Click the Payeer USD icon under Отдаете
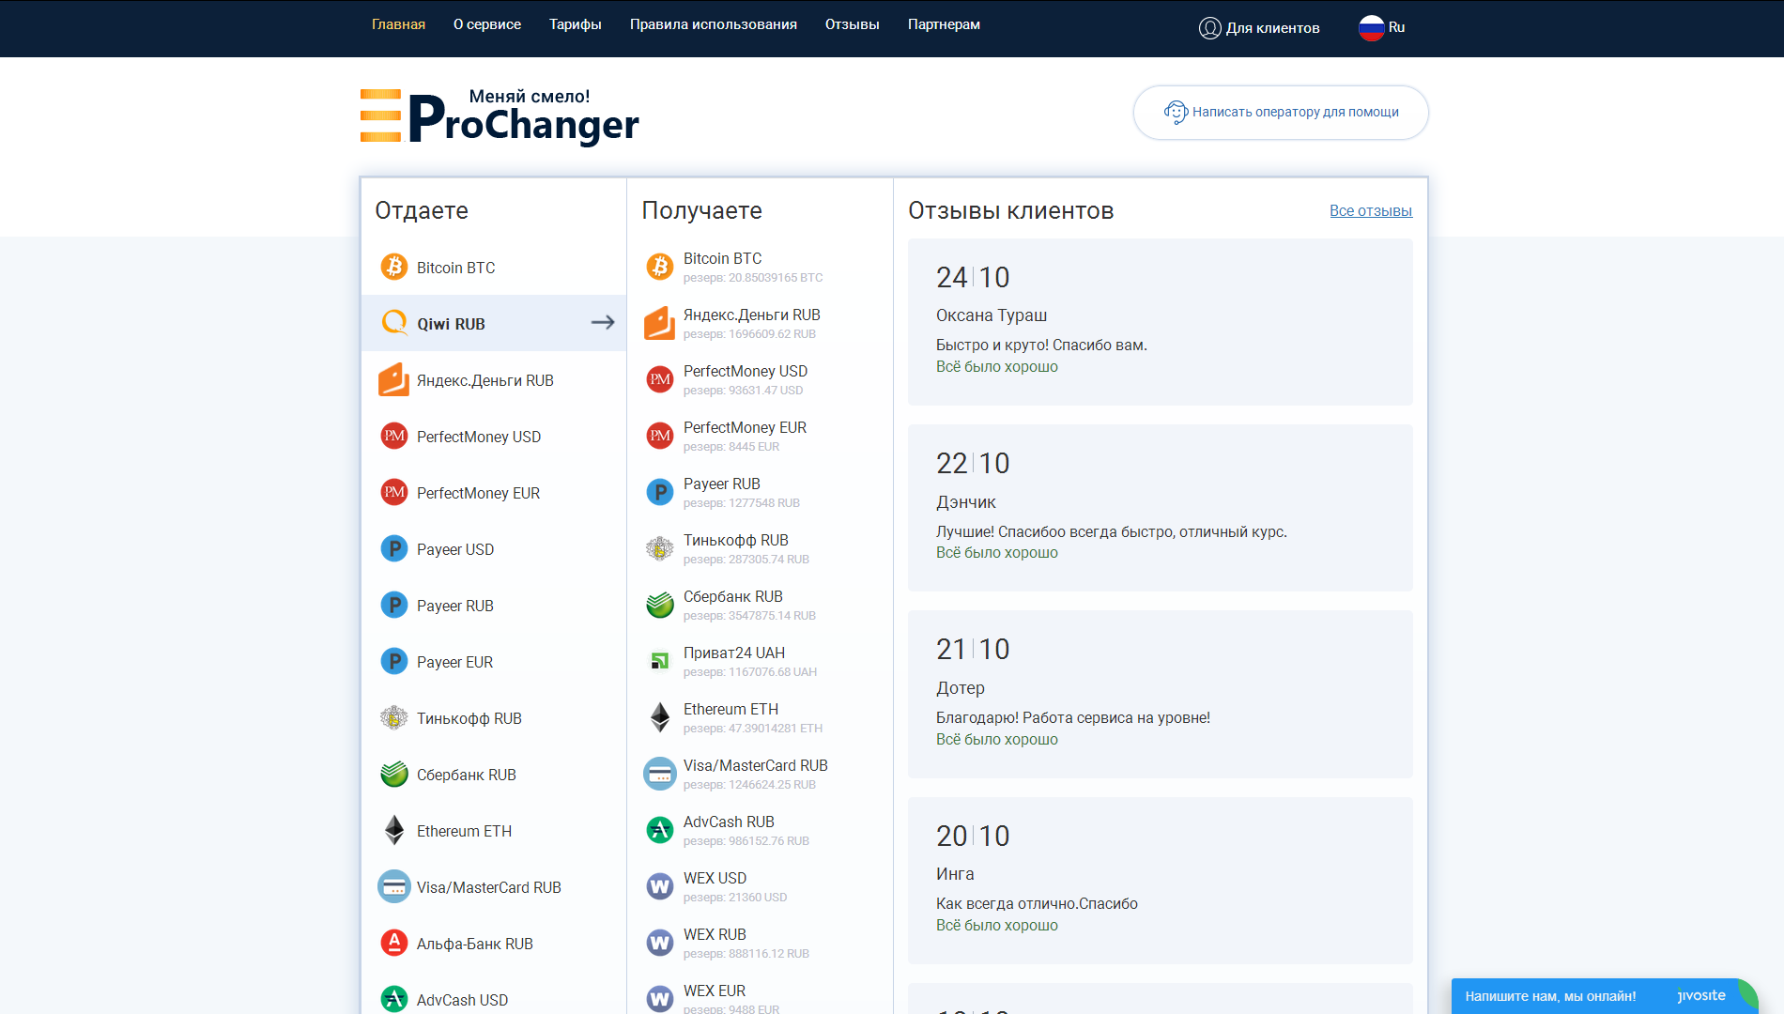The width and height of the screenshot is (1784, 1014). tap(394, 548)
